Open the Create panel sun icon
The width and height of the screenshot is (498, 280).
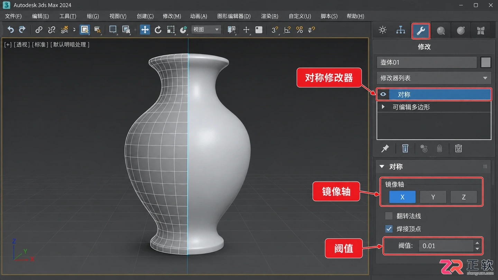pos(382,30)
